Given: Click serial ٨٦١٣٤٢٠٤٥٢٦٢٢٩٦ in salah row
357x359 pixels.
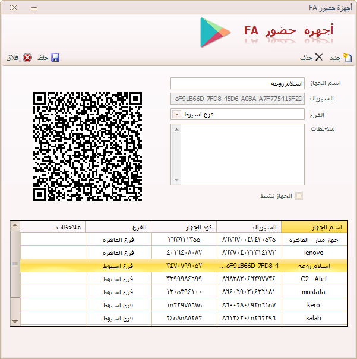Looking at the screenshot, I should (249, 318).
